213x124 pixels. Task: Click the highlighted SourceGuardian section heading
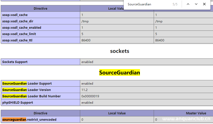(119, 73)
